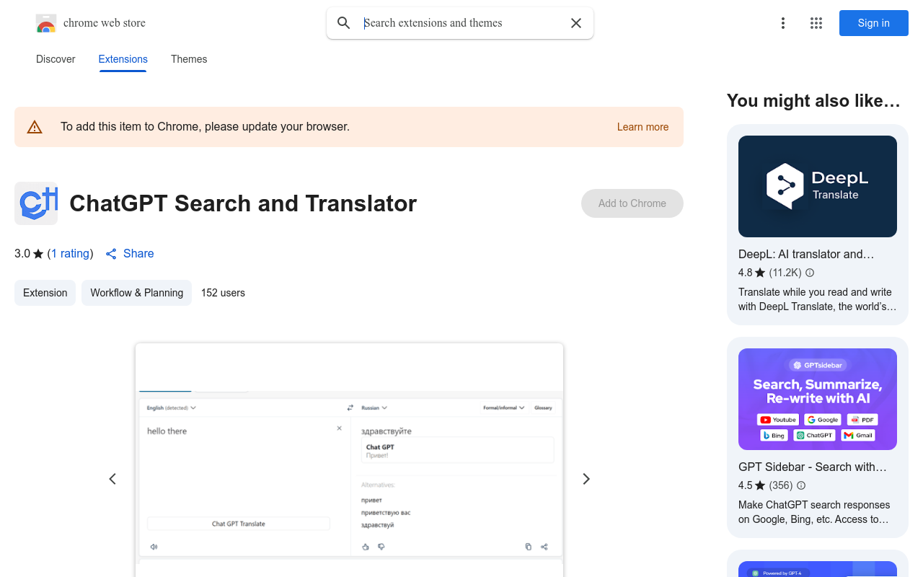923x577 pixels.
Task: Open the Learn more link
Action: pos(642,127)
